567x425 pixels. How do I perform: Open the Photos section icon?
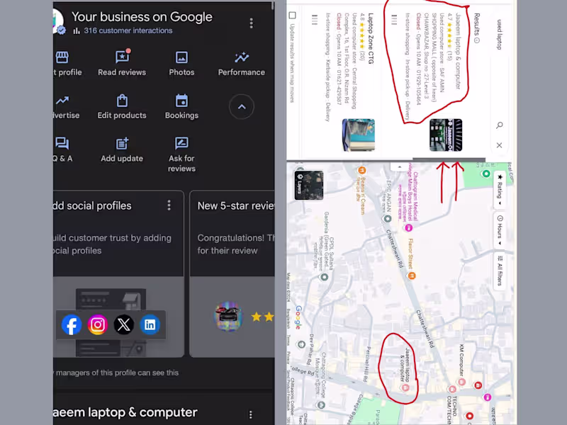[x=181, y=56]
